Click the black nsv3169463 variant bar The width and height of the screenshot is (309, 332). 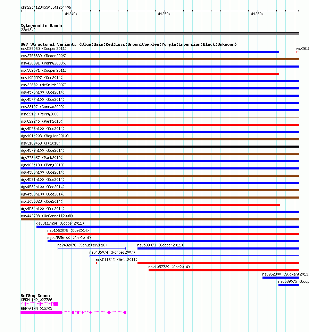[160, 147]
